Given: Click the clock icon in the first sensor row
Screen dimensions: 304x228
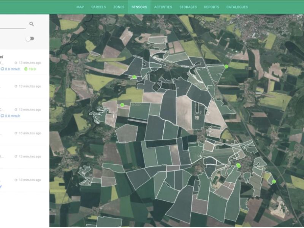Looking at the screenshot, I should tap(16, 63).
